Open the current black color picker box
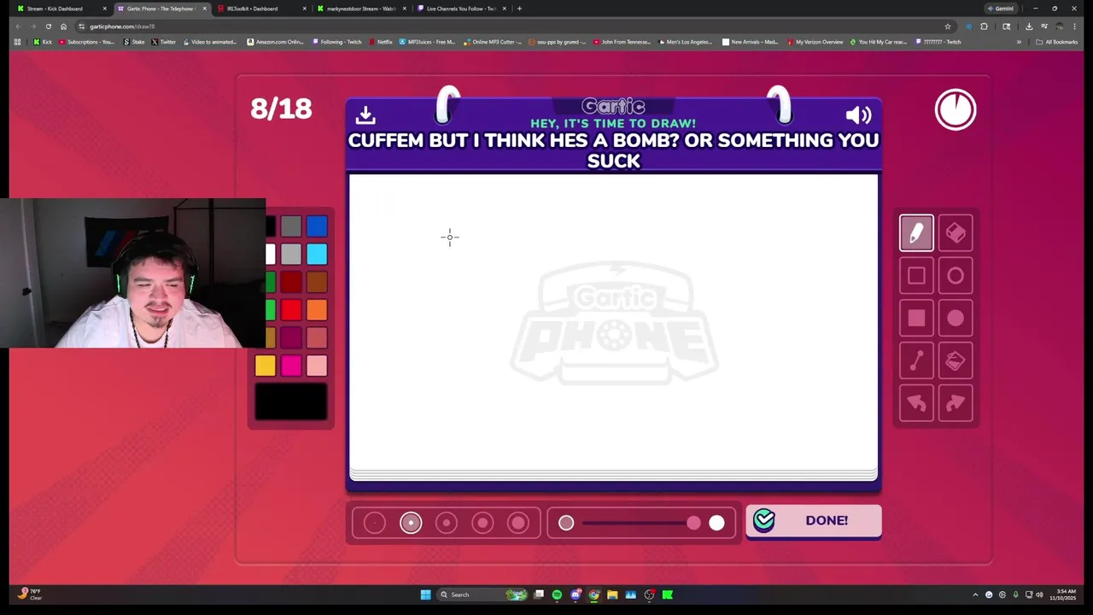This screenshot has width=1093, height=615. tap(291, 402)
